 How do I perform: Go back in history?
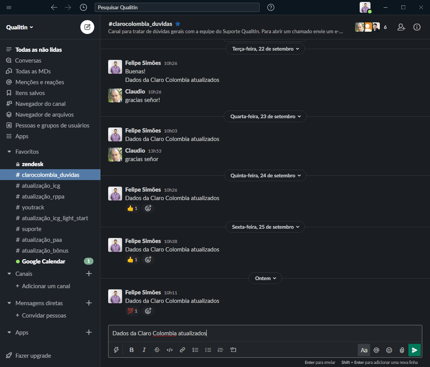(54, 7)
